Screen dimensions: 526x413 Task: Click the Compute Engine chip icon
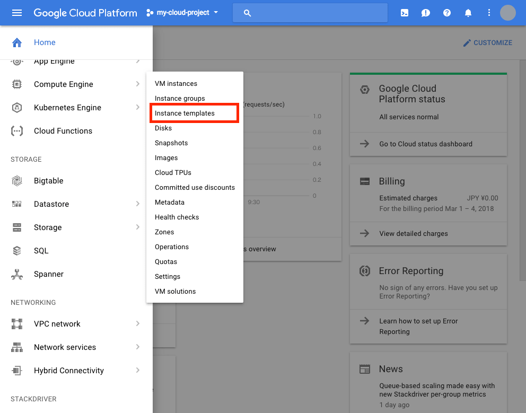pos(17,84)
